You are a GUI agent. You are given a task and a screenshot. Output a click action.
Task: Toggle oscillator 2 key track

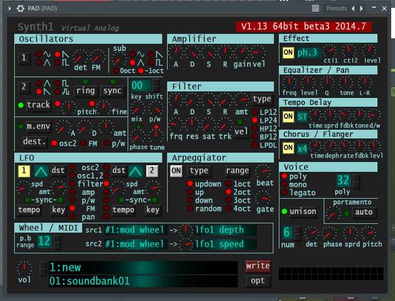click(x=38, y=105)
